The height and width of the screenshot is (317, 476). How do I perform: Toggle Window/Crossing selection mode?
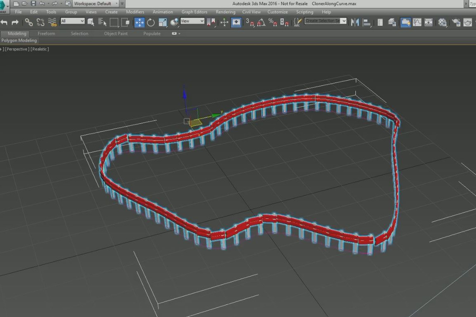[125, 22]
